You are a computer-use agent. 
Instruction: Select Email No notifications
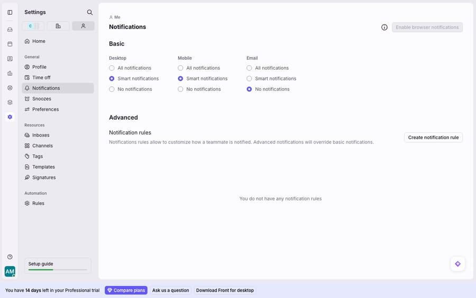[249, 89]
